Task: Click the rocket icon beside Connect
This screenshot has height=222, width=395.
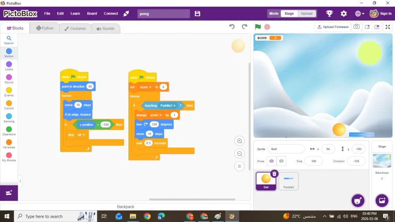Action: point(126,13)
